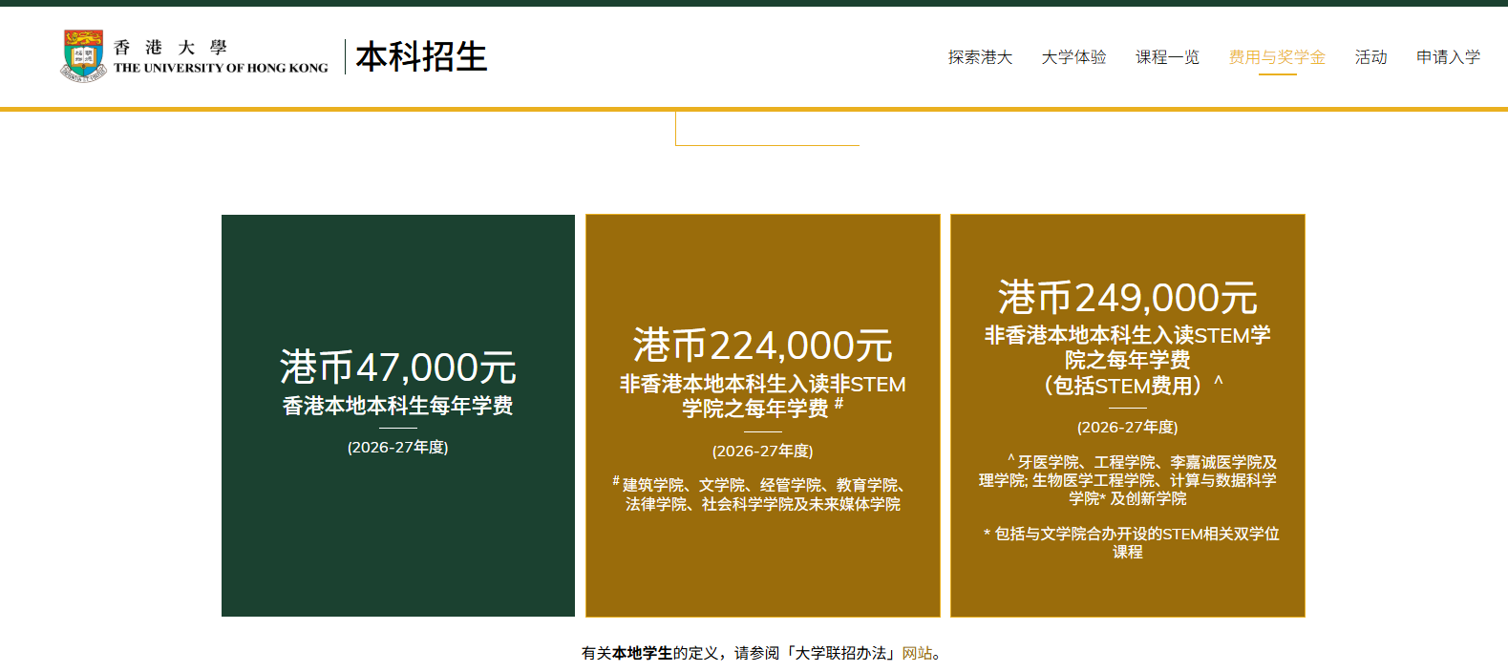Open the 探索港大 menu
Screen dimensions: 1508x672
(x=980, y=57)
